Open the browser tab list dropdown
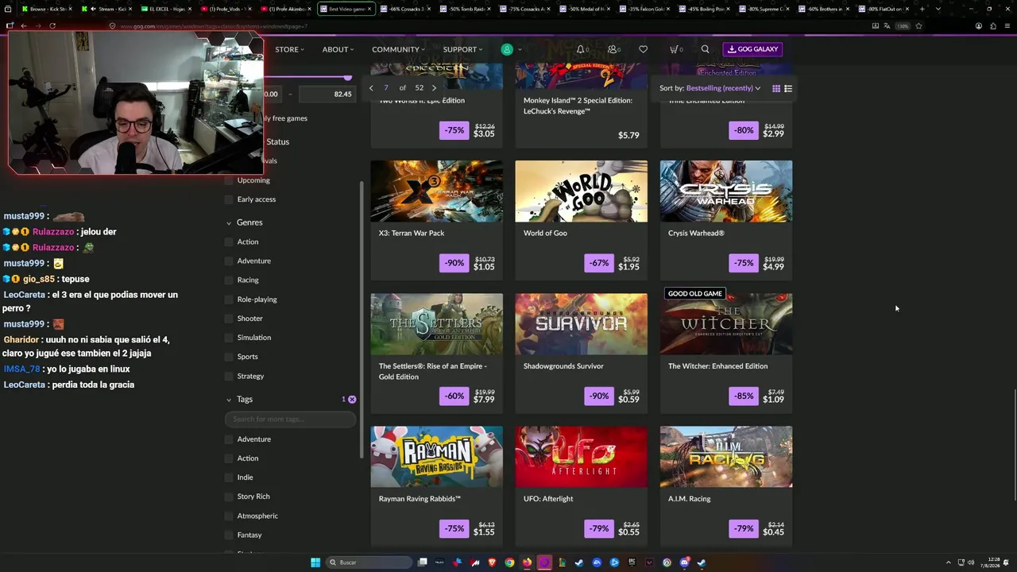Viewport: 1017px width, 572px height. coord(938,9)
